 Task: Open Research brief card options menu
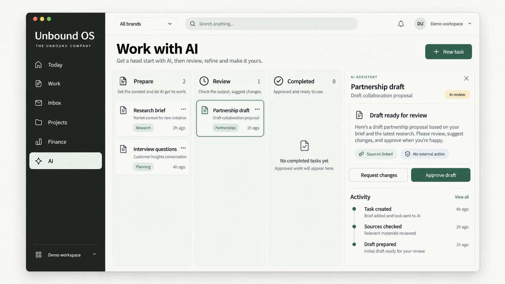(x=183, y=109)
